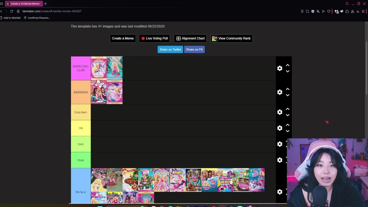Click the send (paper plane) icon
Screen dimensions: 368x207
point(323,11)
